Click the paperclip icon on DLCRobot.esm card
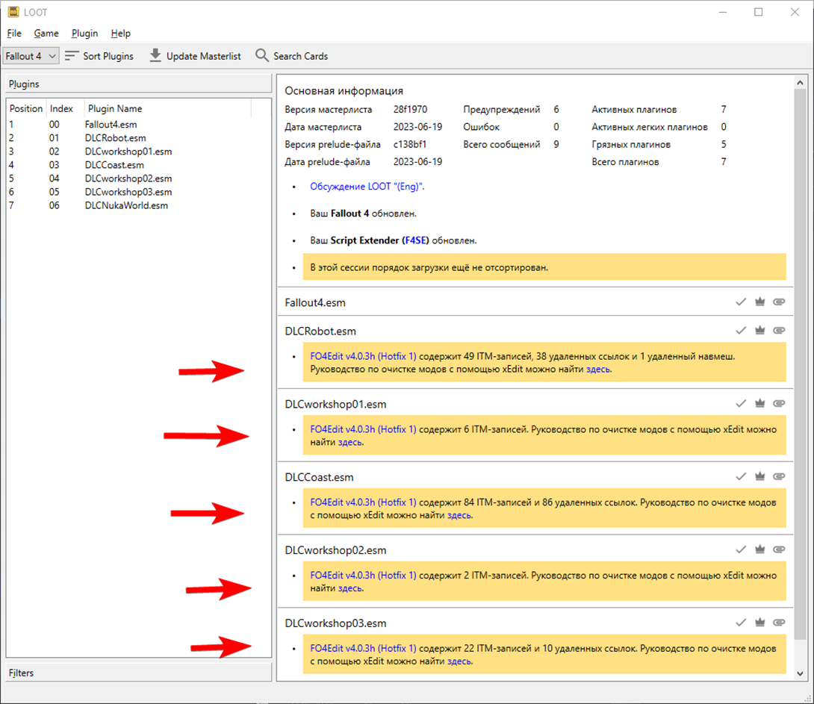Viewport: 814px width, 704px height. pyautogui.click(x=779, y=331)
